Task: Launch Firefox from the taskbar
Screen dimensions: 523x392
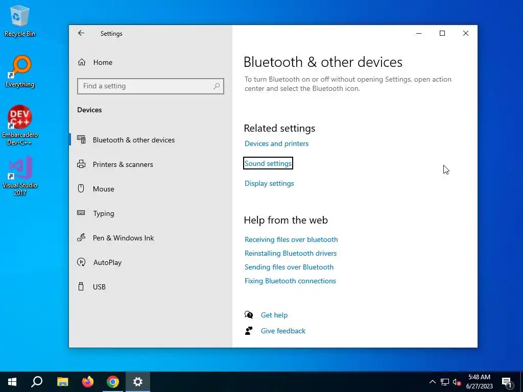Action: [88, 382]
